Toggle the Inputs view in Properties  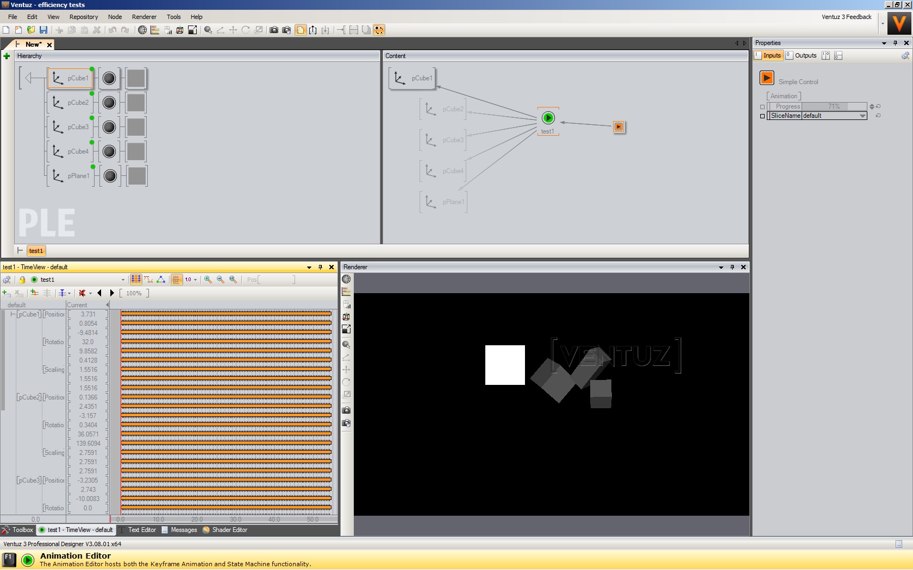pyautogui.click(x=768, y=55)
